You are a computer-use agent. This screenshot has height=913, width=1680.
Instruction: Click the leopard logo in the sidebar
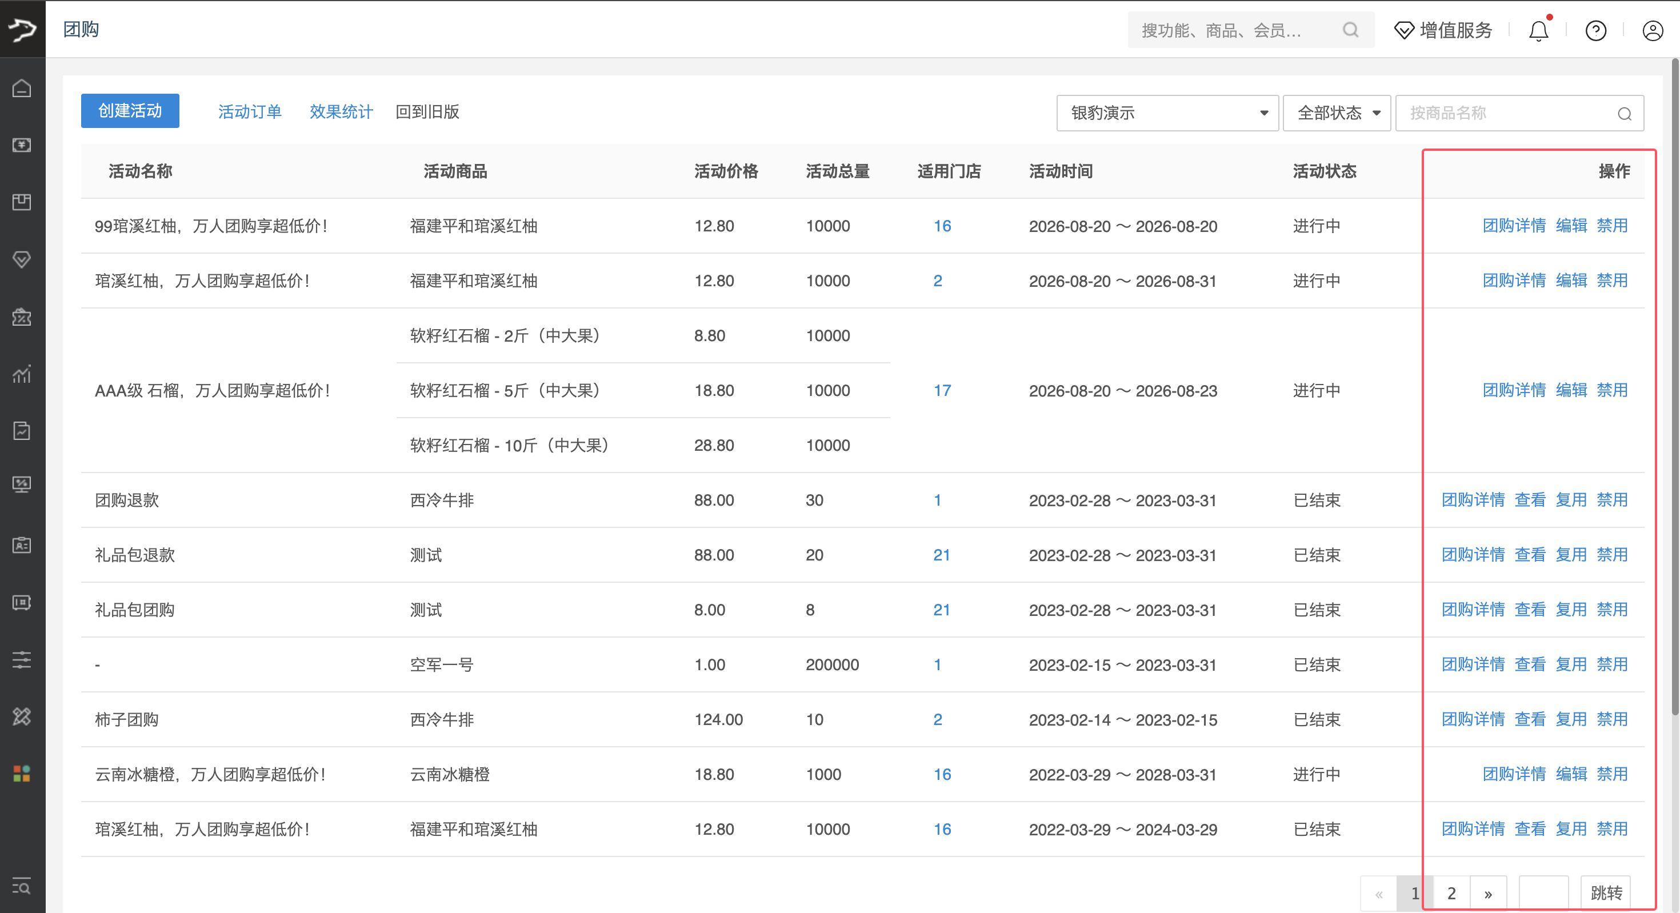pos(23,29)
